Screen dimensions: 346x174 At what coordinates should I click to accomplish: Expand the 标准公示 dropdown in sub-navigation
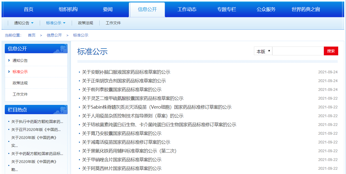56,23
